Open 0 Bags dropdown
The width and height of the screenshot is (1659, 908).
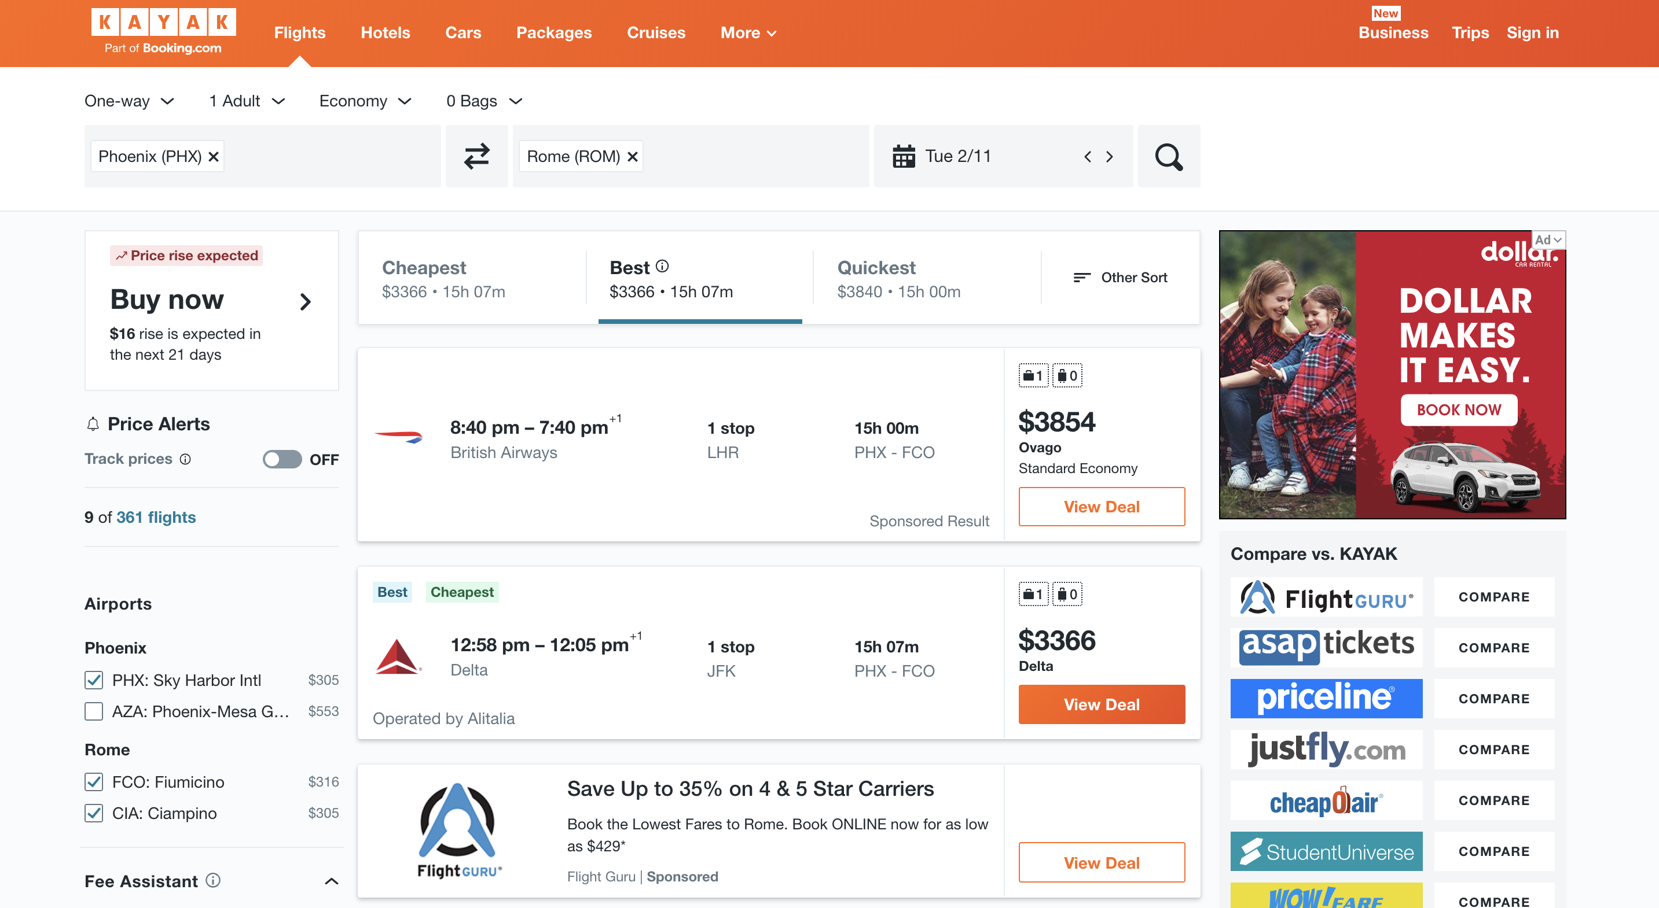point(485,101)
